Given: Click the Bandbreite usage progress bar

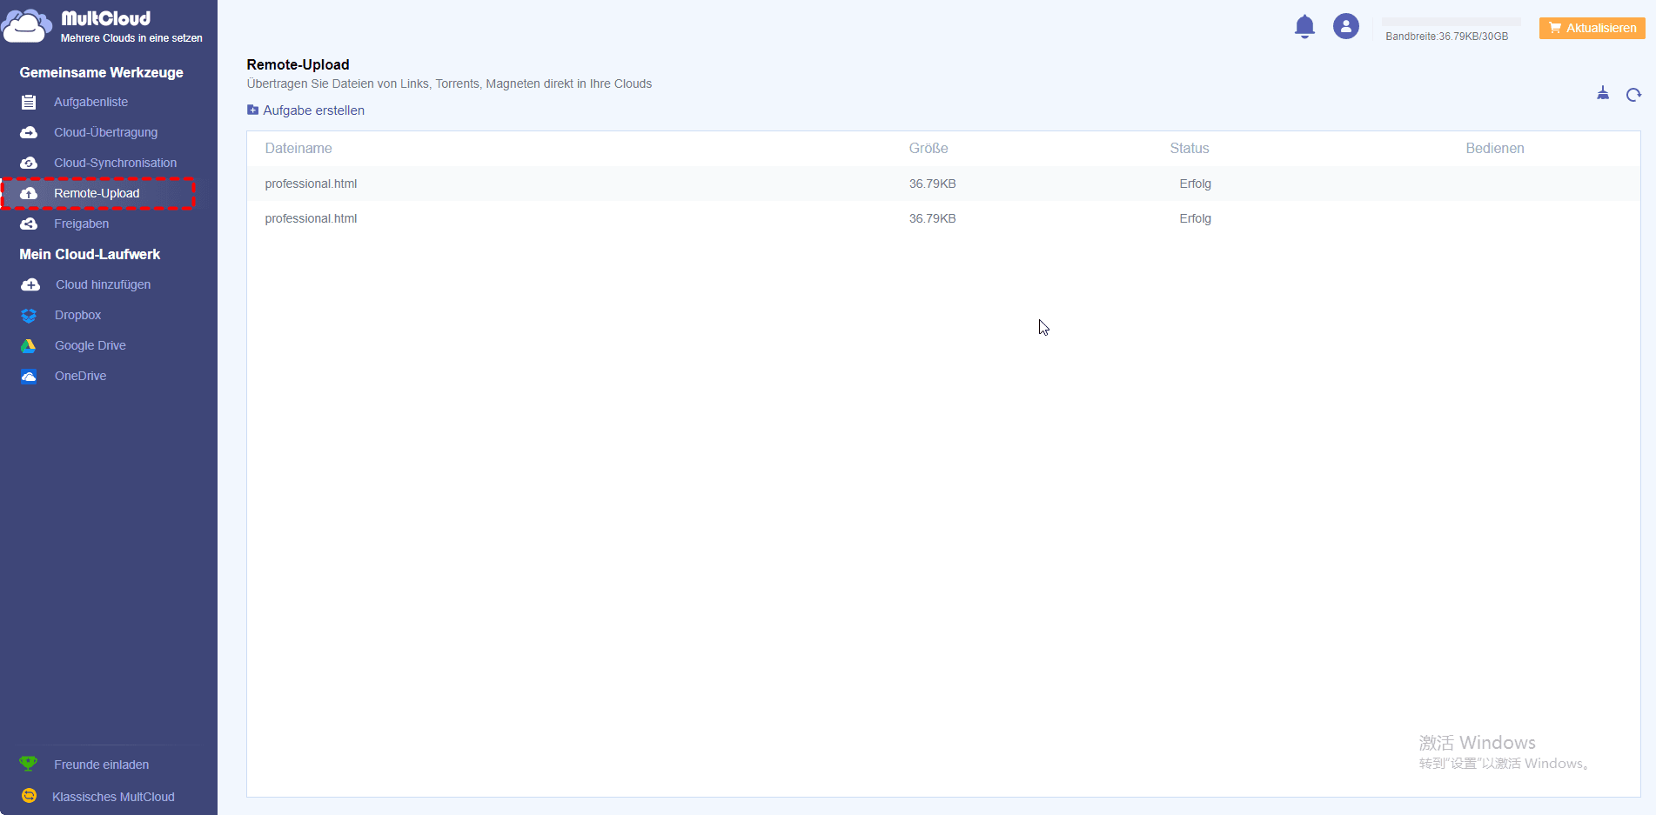Looking at the screenshot, I should (x=1452, y=22).
